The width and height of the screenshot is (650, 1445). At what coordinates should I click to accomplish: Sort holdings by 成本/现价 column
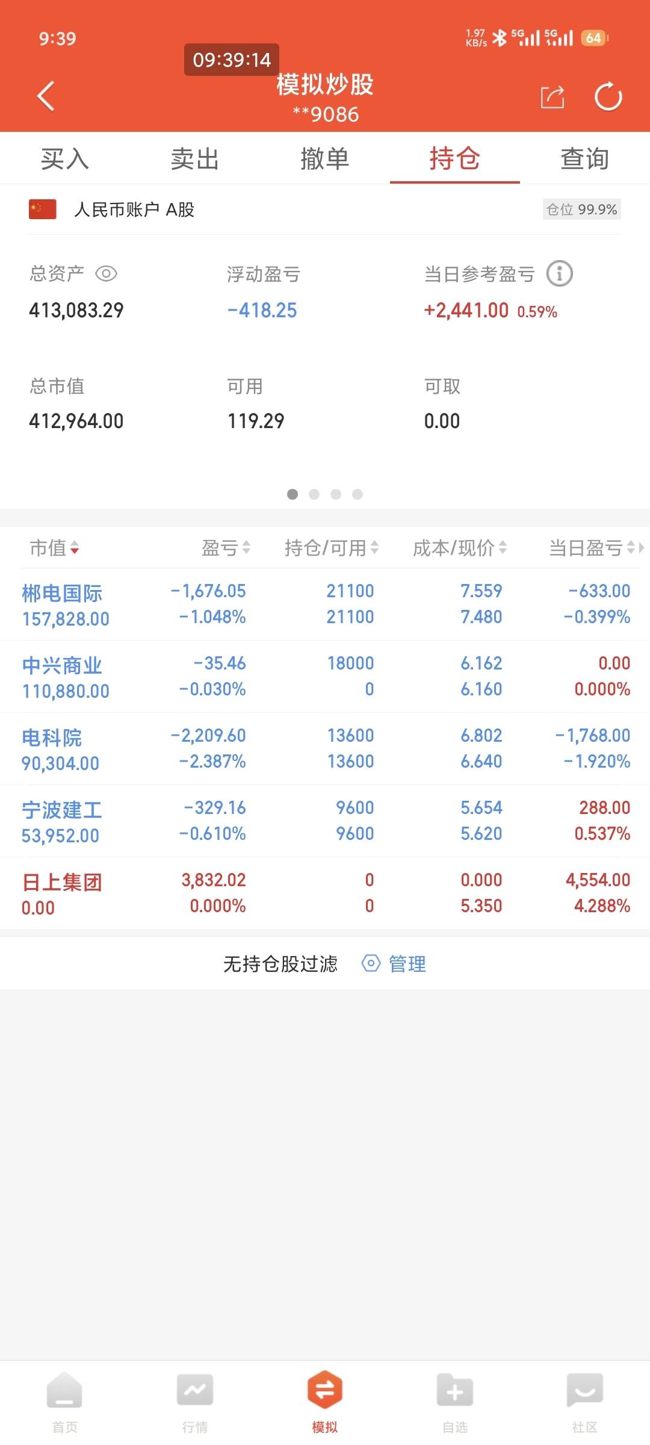click(460, 548)
